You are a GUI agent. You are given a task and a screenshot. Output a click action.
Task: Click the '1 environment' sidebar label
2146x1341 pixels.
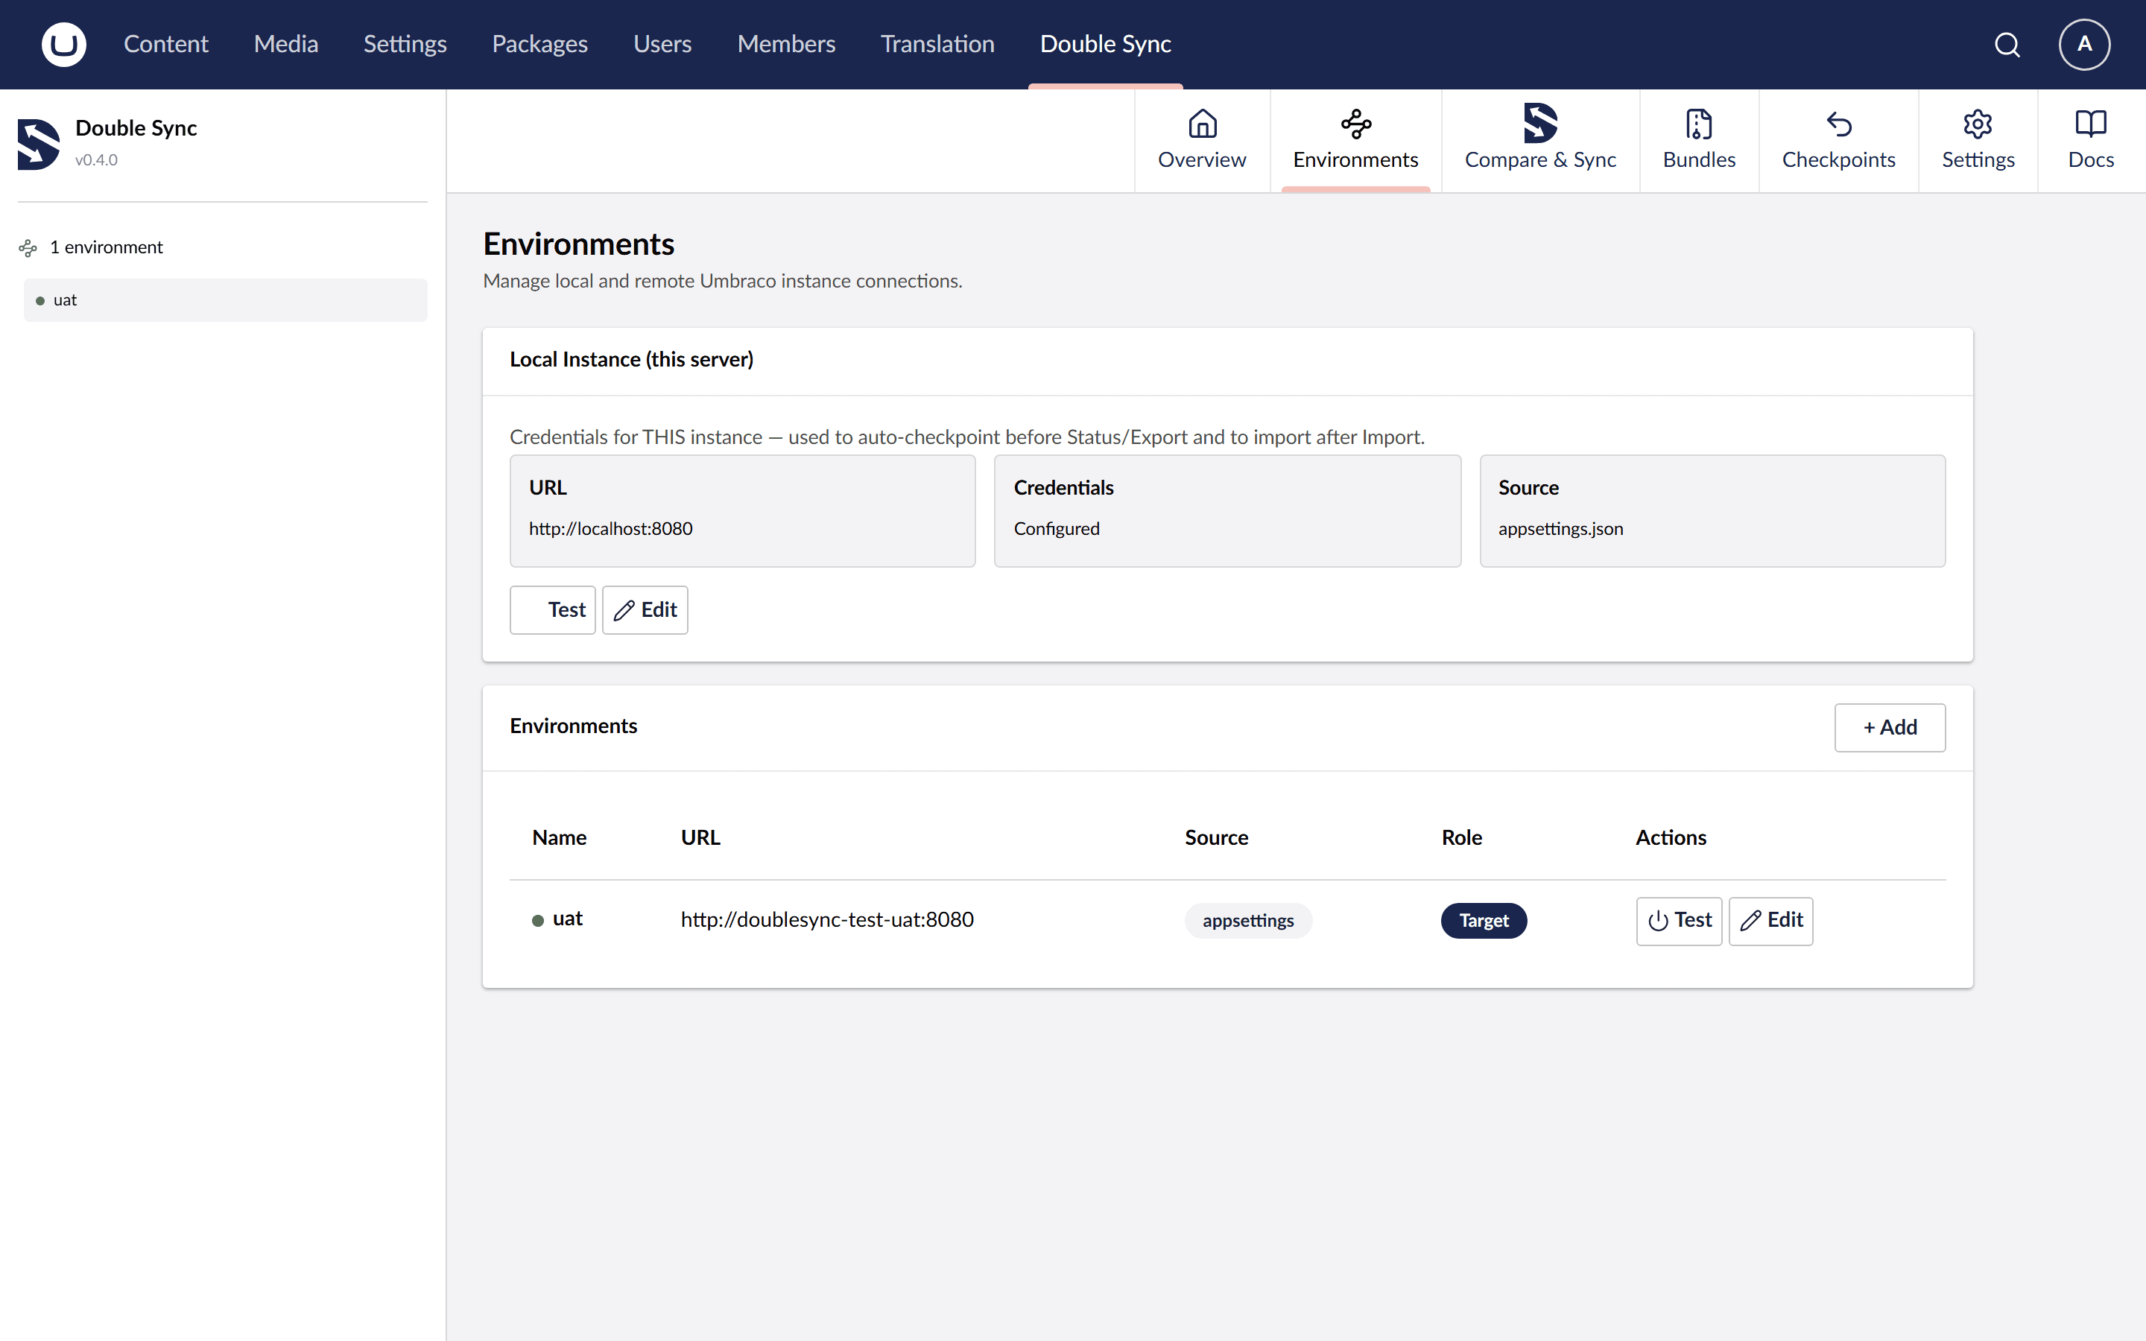pyautogui.click(x=107, y=247)
